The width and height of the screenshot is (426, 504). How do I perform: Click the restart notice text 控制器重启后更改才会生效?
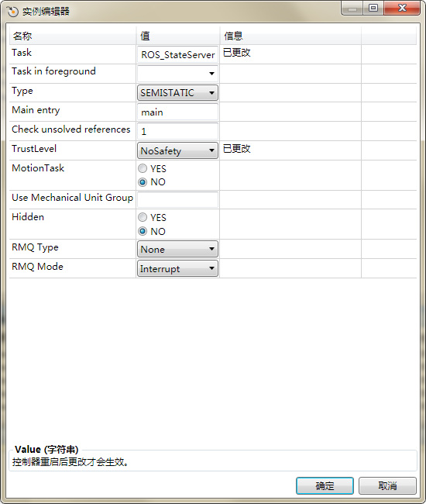pos(70,462)
